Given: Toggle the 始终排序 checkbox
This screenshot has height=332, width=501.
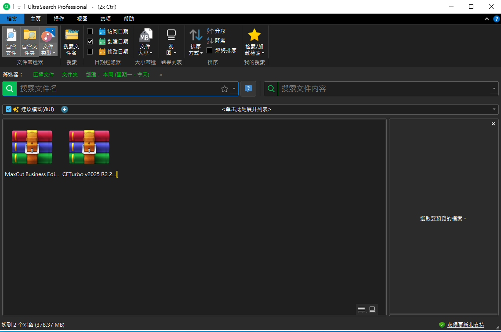Looking at the screenshot, I should coord(210,51).
